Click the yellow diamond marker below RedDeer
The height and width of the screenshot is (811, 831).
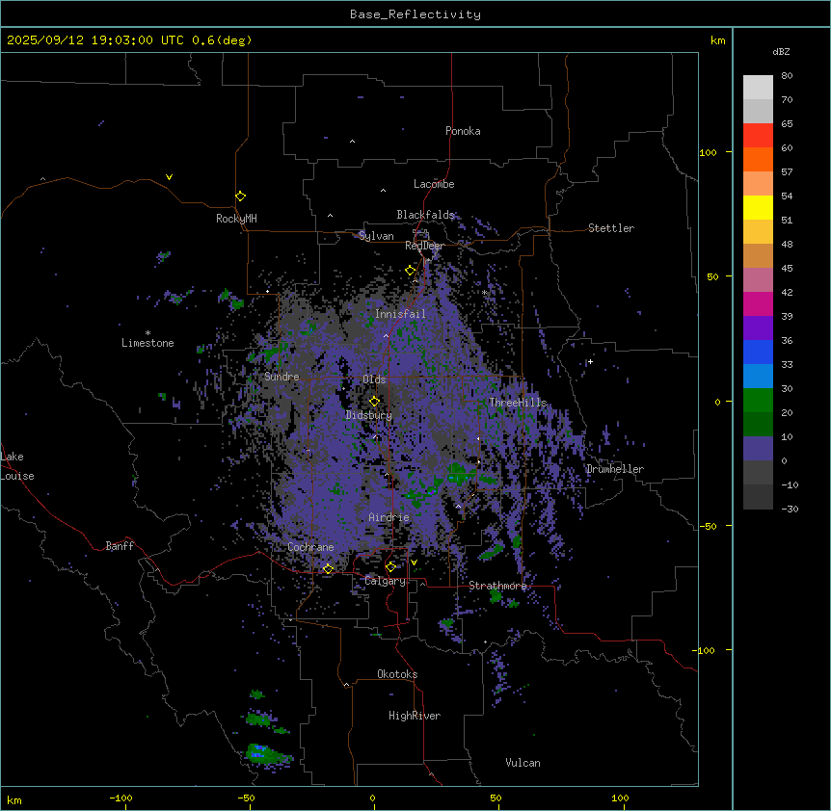[410, 271]
